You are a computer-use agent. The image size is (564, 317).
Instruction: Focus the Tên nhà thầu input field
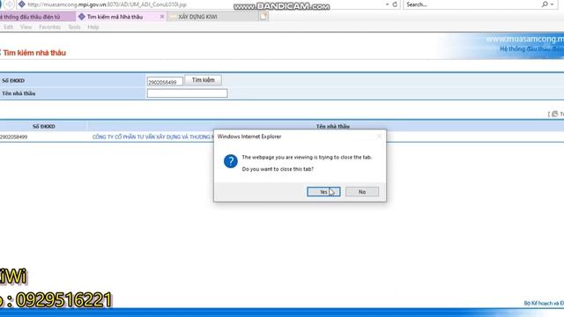pyautogui.click(x=187, y=93)
